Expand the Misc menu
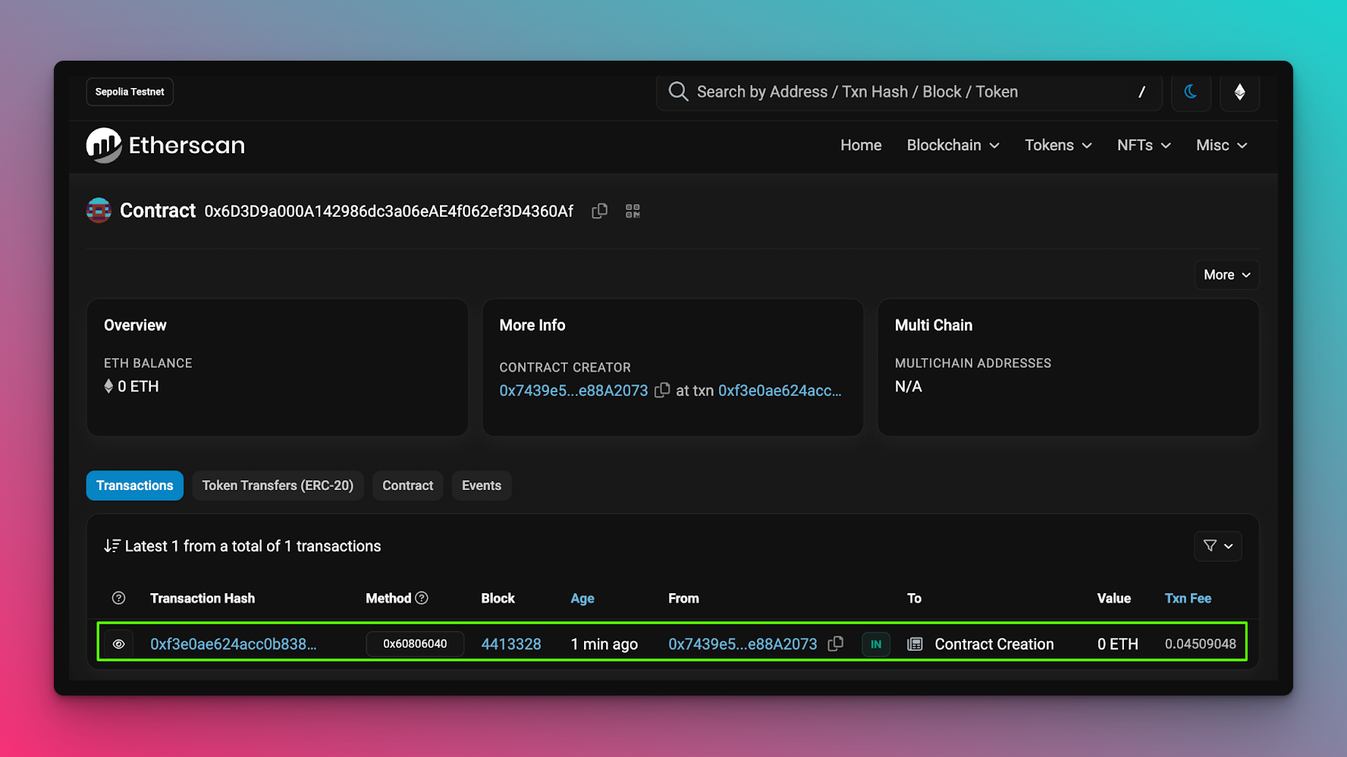 (1221, 145)
